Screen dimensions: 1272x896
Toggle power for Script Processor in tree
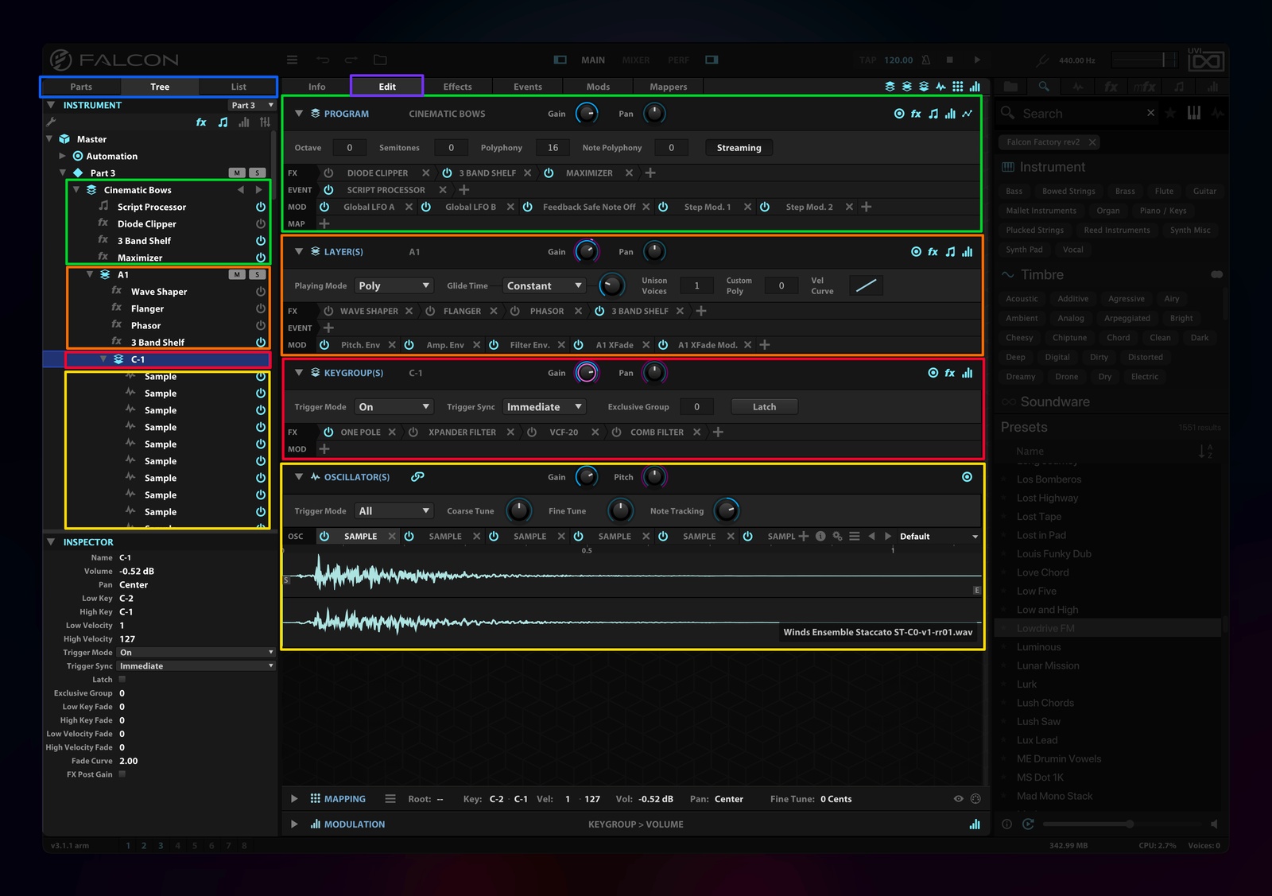click(x=261, y=207)
